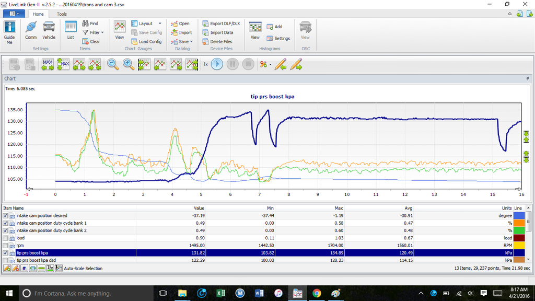Jump to the chart start icon
Viewport: 535px width, 301px height.
[x=144, y=64]
